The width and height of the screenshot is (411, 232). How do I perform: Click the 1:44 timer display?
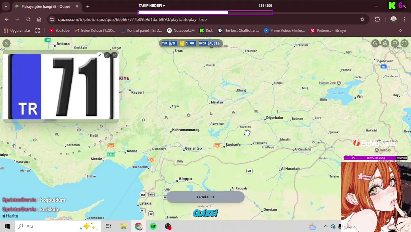click(187, 43)
